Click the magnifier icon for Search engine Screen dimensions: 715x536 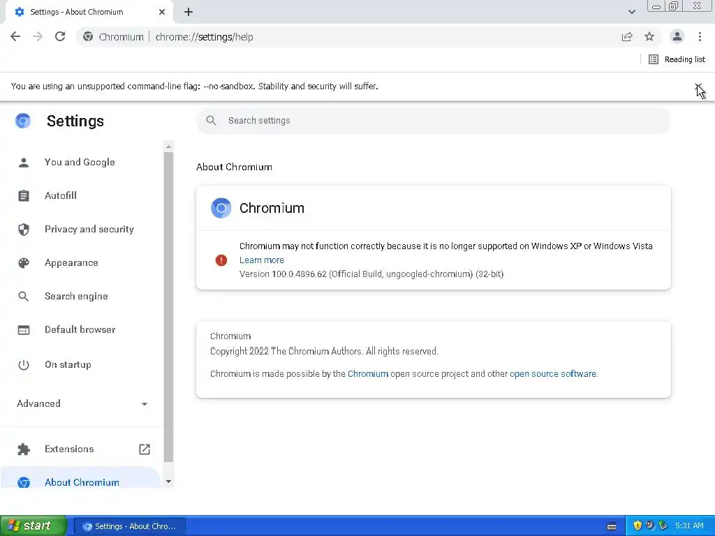pos(24,296)
